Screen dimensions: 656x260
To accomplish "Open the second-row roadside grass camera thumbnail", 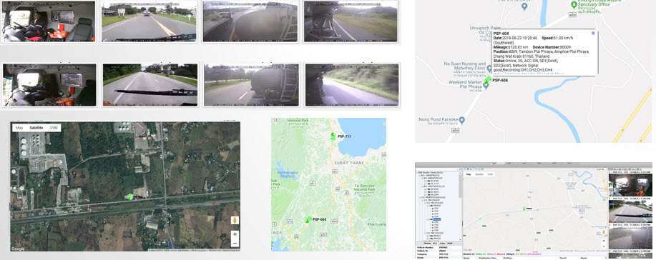I will tap(352, 84).
